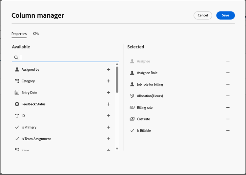Cancel the column manager dialog
This screenshot has height=175, width=246.
[x=203, y=15]
